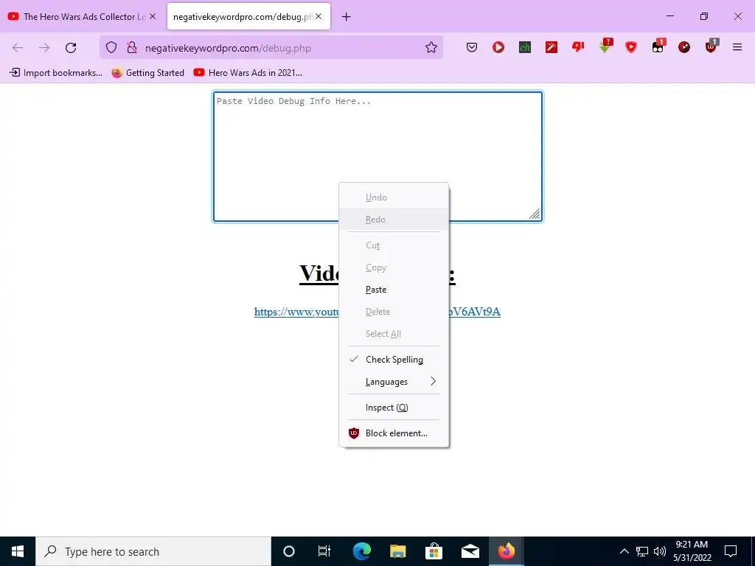Click the textarea resize grip handle
This screenshot has height=566, width=755.
[x=535, y=214]
